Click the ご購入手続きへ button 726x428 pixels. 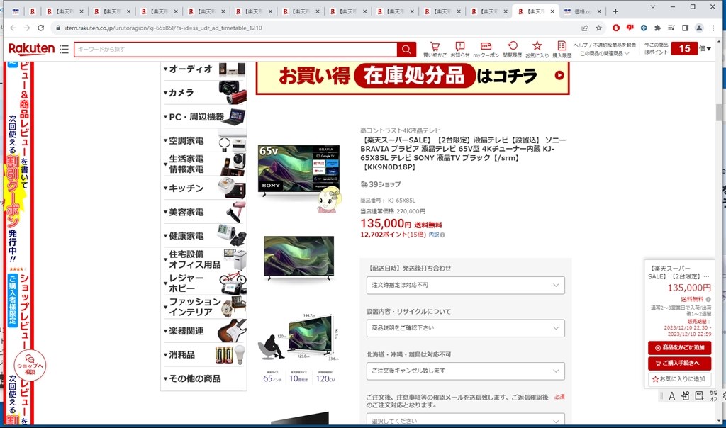(679, 364)
